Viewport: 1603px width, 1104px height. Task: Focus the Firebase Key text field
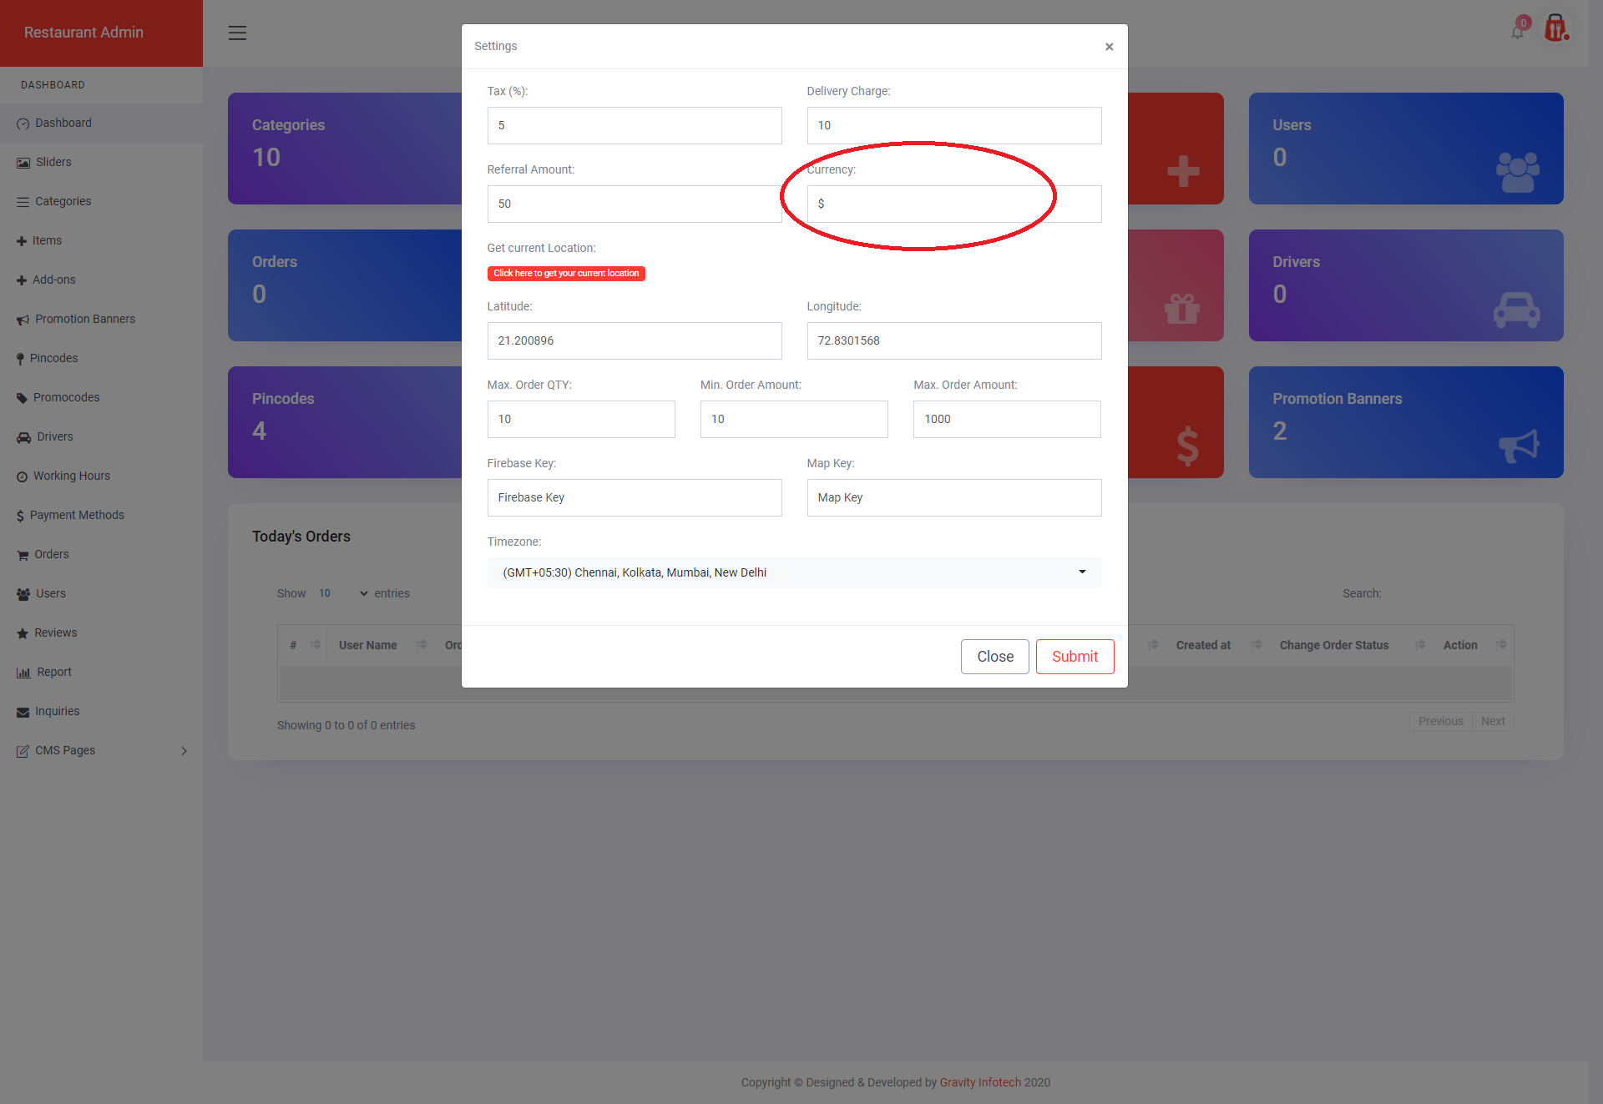pos(634,498)
